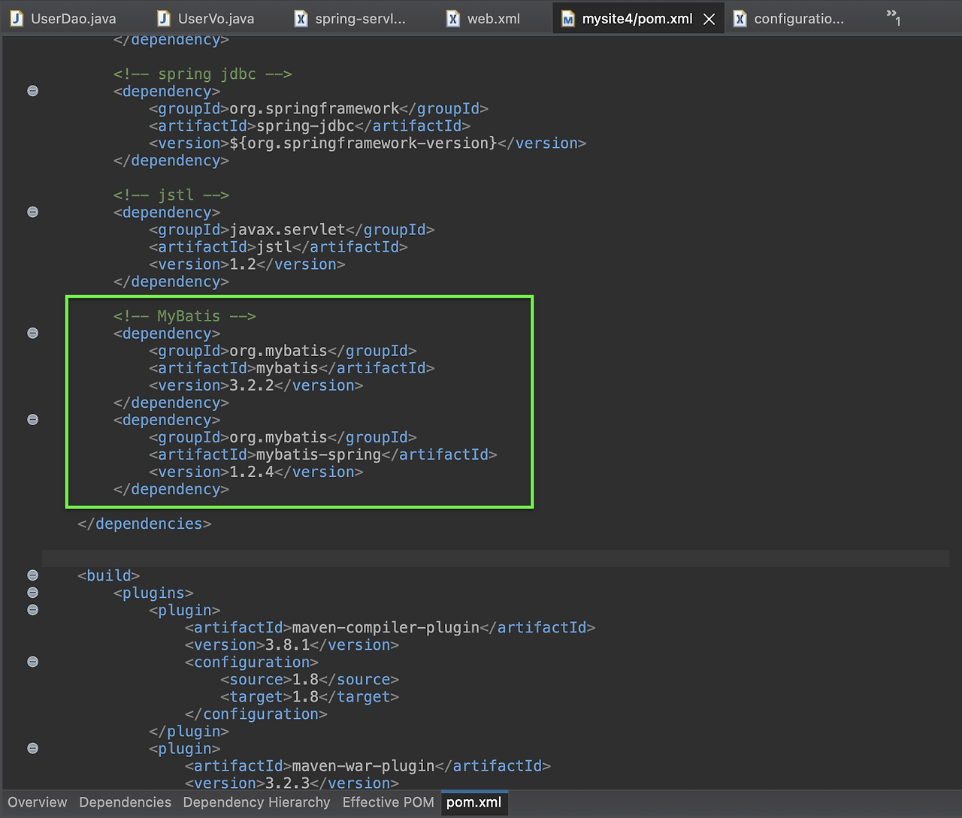Collapse the MyBatis dependency fold marker
This screenshot has height=818, width=962.
coord(32,333)
